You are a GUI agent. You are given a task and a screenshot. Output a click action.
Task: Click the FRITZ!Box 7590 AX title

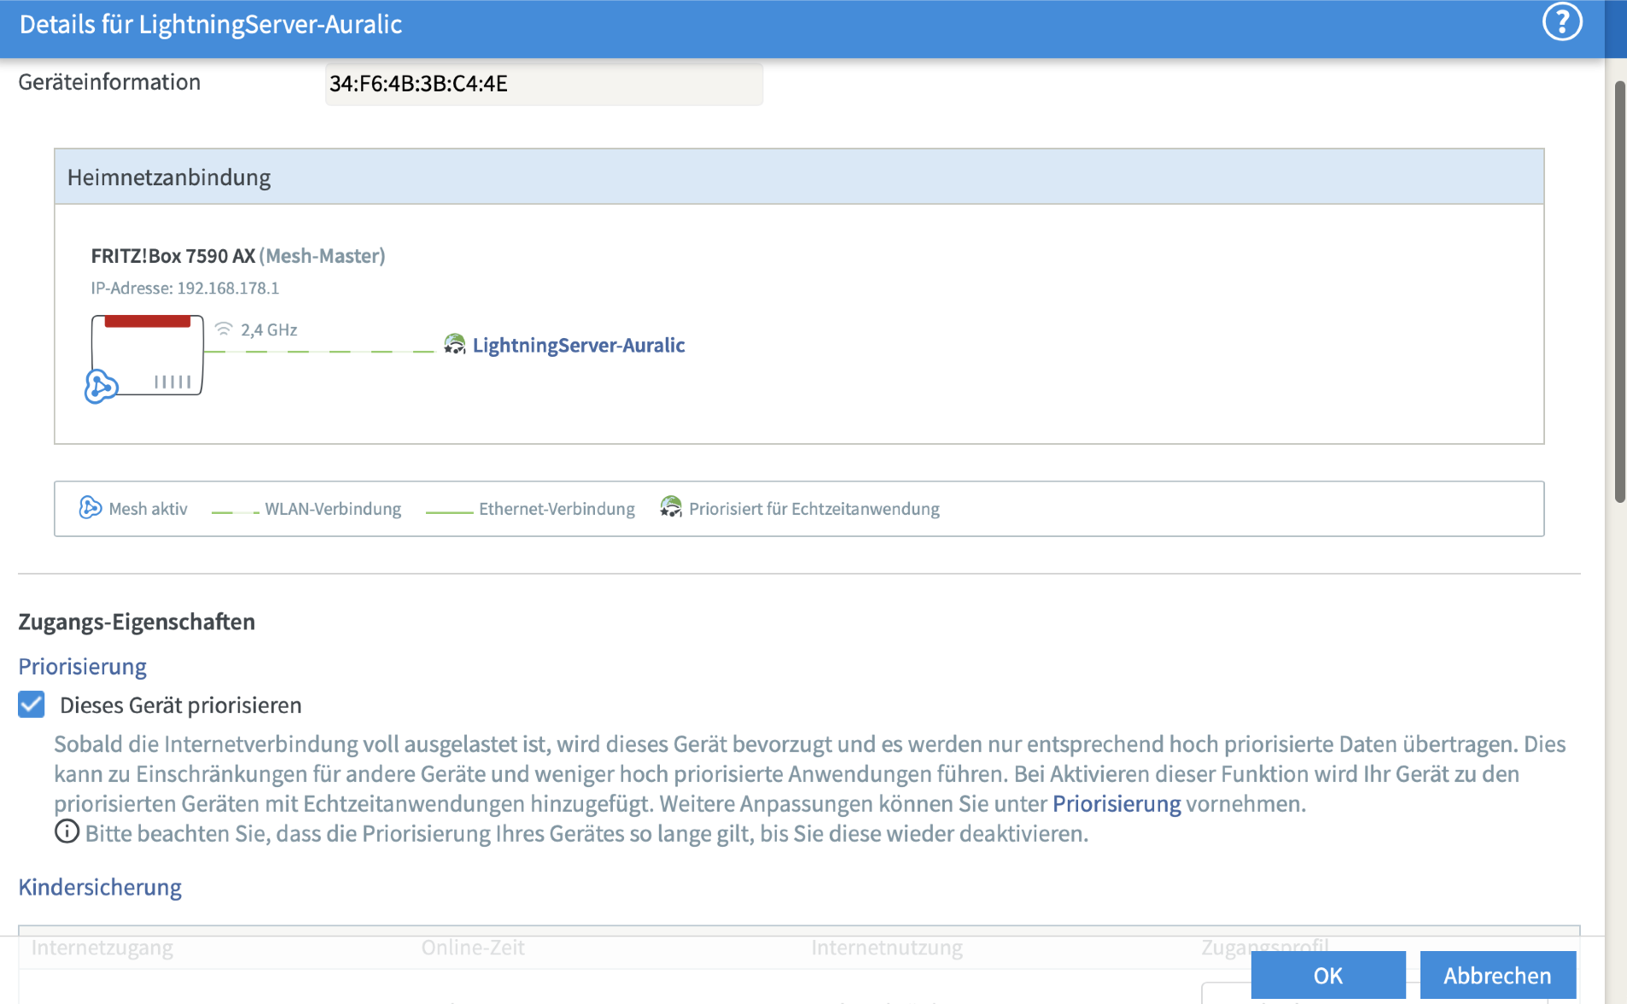pyautogui.click(x=173, y=255)
